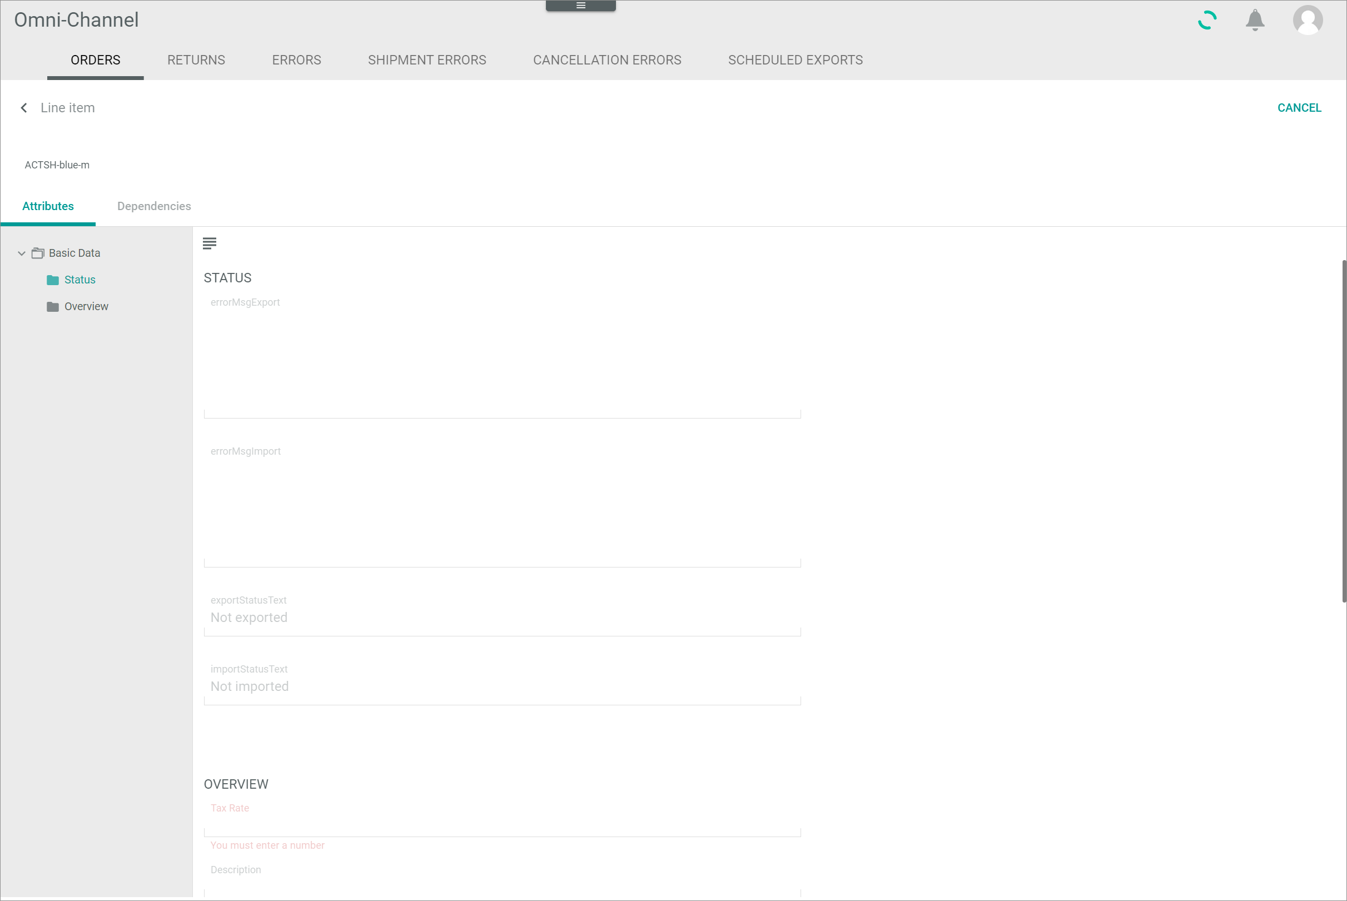Go back with the Line item arrow
This screenshot has width=1347, height=901.
pos(24,108)
